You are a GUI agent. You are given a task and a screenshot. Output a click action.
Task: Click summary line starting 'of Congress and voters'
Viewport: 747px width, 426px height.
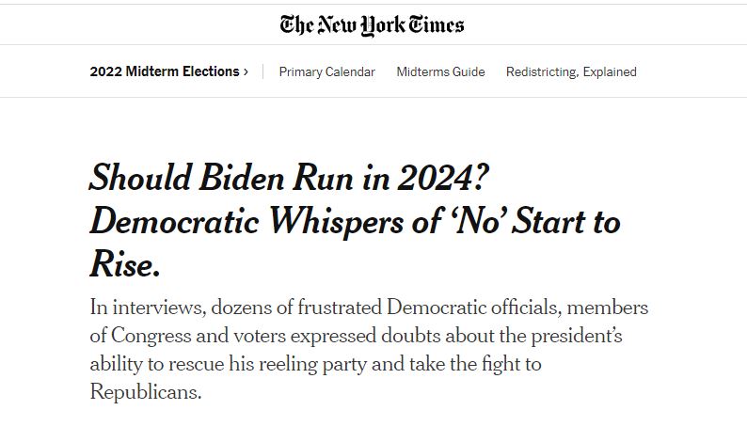[356, 336]
